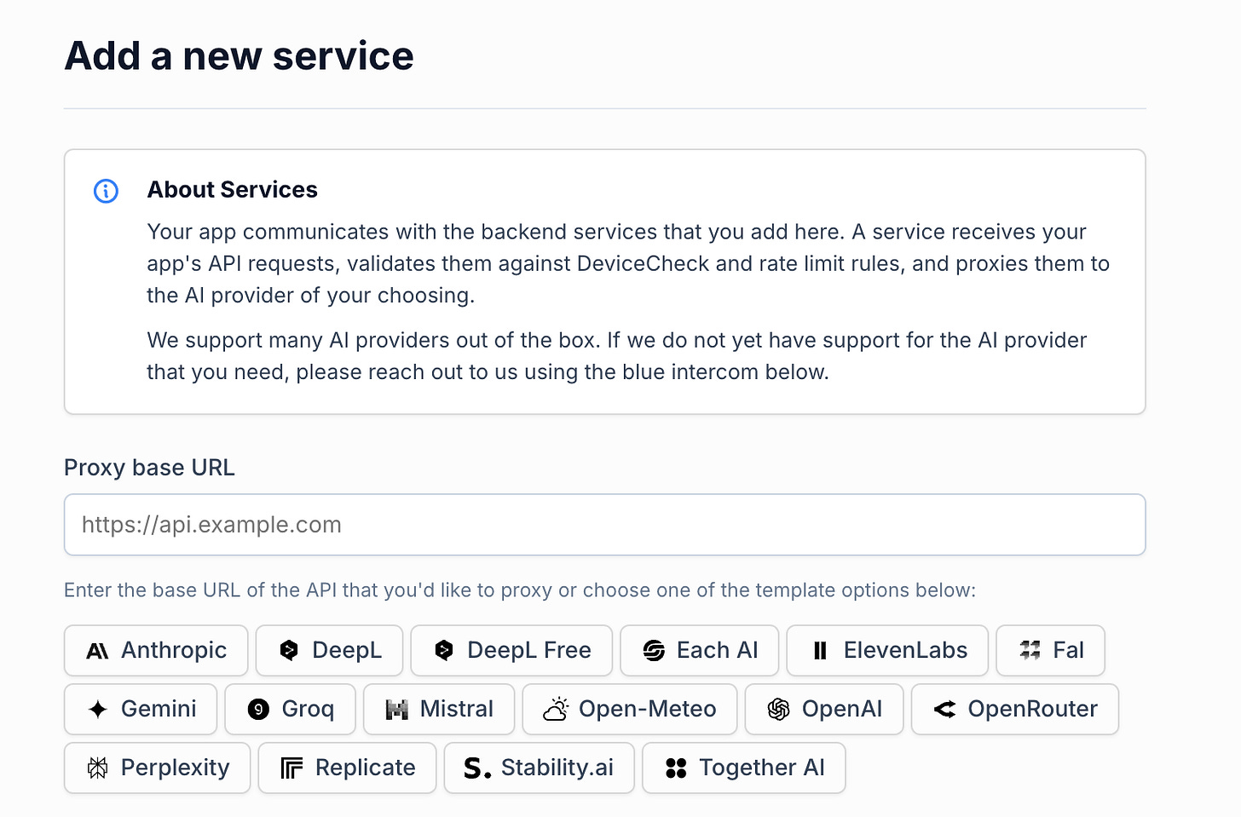Select the Gemini template label
Image resolution: width=1241 pixels, height=817 pixels.
coord(159,709)
